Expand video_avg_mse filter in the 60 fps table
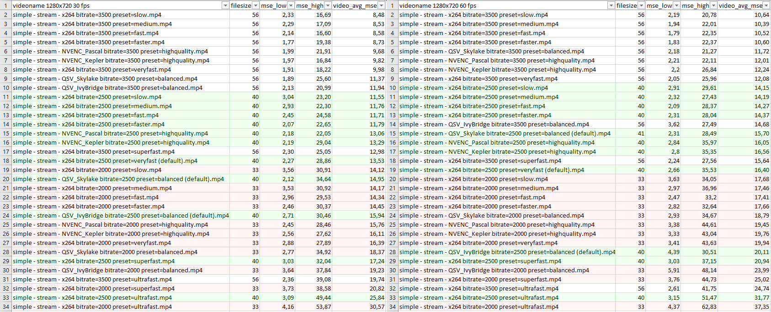Viewport: 771px width, 312px height. tap(766, 5)
